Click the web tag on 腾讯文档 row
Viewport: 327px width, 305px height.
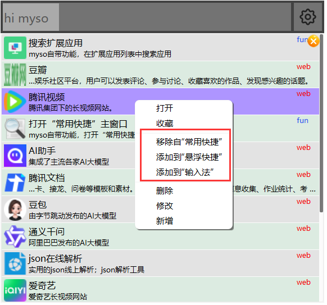click(x=303, y=175)
